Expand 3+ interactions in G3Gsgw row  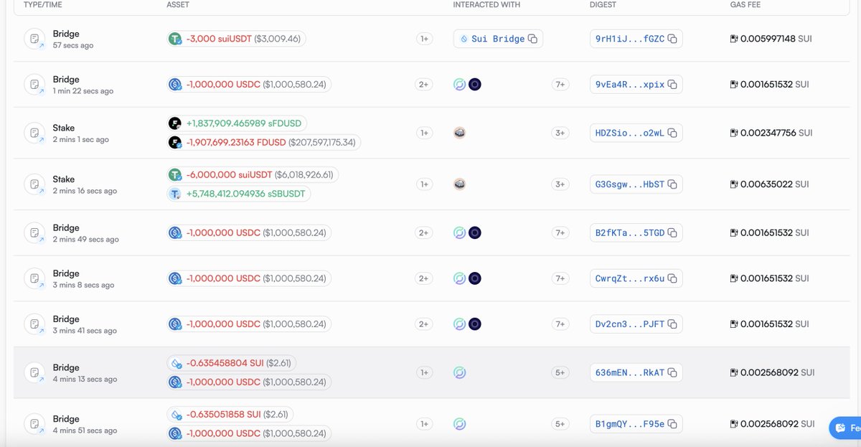point(560,184)
